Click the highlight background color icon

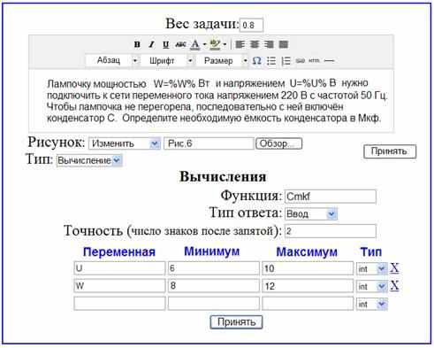215,44
